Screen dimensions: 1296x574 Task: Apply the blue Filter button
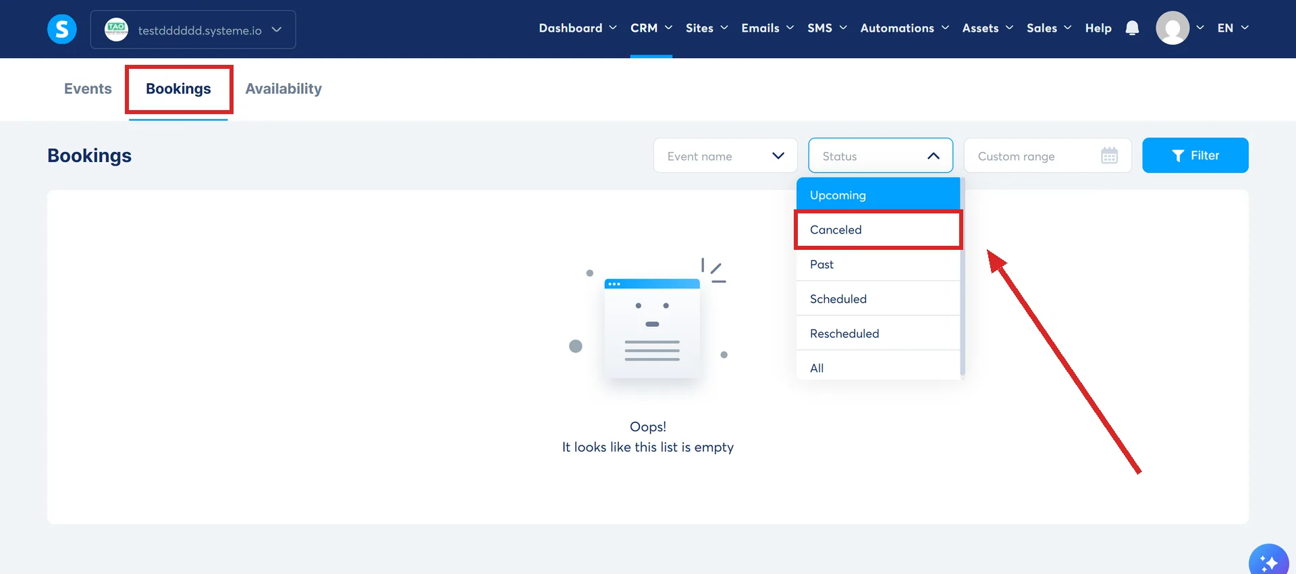point(1195,155)
